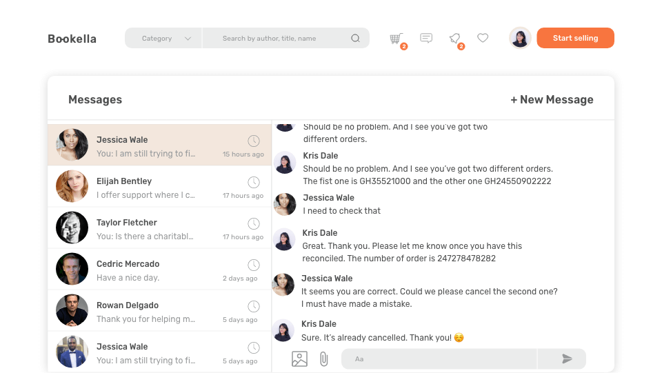The width and height of the screenshot is (662, 373).
Task: Open Jessica Wale conversation from 15 hours ago
Action: (x=159, y=145)
